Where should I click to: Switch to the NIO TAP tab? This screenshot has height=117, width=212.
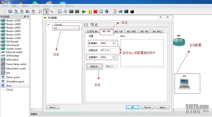click(x=119, y=32)
